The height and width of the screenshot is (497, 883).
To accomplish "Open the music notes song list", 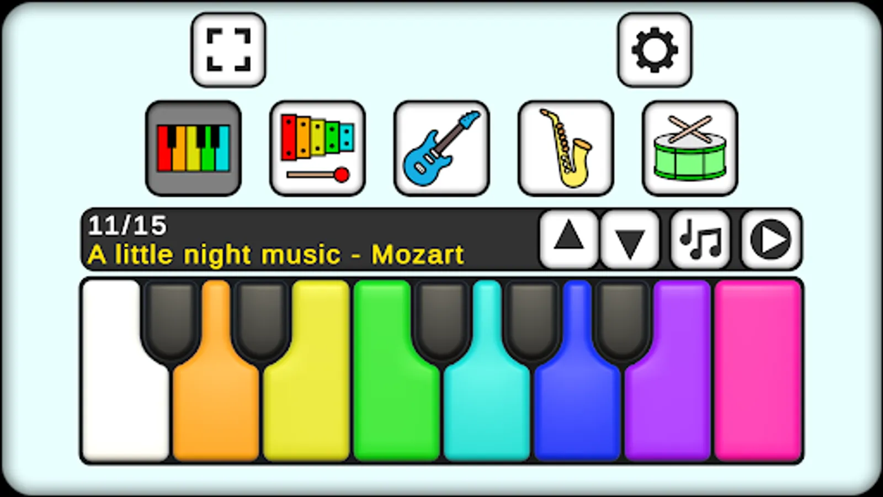I will (700, 239).
